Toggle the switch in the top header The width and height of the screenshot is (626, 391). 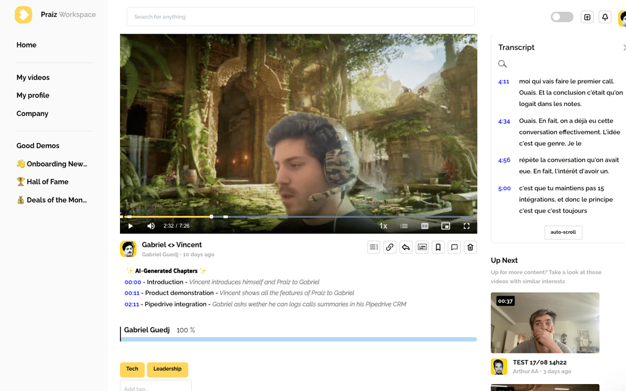[562, 17]
